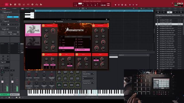184x103 pixels.
Task: Click the Stop transport button
Action: [x=130, y=5]
